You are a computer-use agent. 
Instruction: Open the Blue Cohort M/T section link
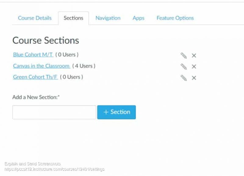coord(33,55)
